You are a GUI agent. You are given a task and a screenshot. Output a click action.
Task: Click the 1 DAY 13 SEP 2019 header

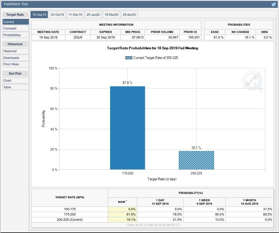[160, 202]
